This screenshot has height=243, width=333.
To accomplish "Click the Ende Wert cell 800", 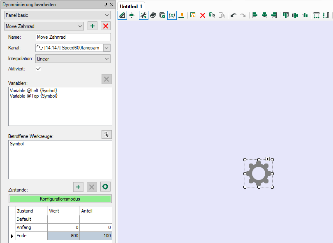I will point(63,236).
